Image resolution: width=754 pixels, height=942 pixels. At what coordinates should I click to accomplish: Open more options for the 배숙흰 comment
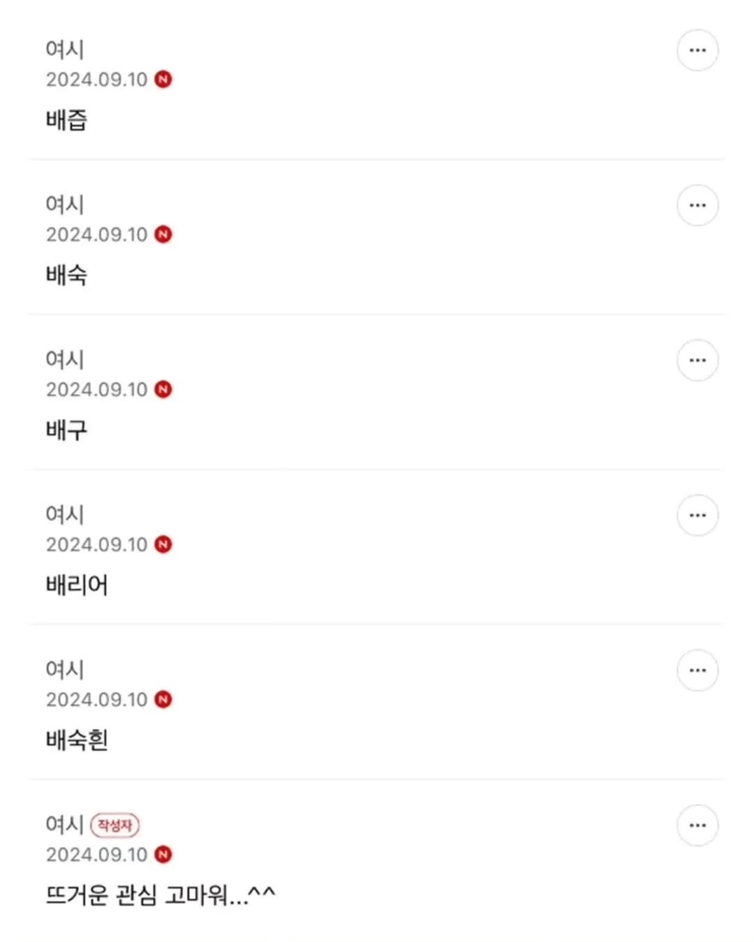(x=697, y=670)
